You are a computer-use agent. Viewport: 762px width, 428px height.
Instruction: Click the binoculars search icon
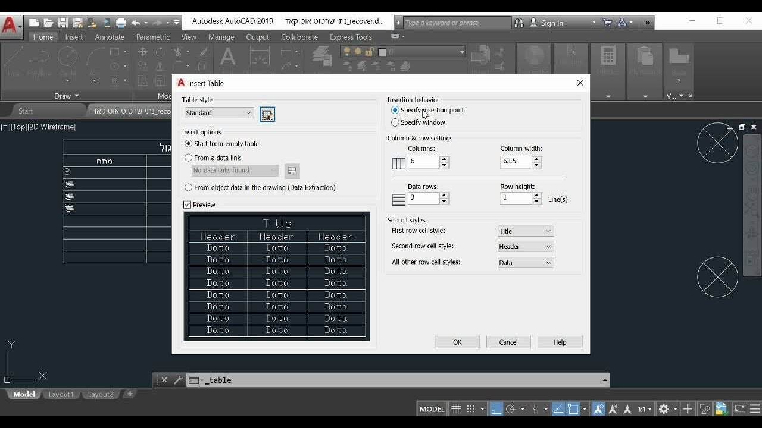(x=519, y=23)
